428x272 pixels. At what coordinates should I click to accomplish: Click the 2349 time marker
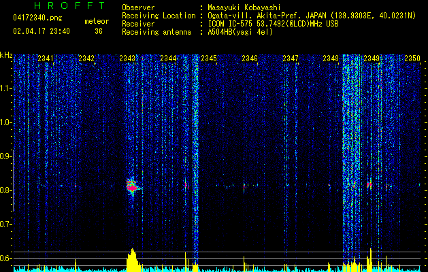372,58
